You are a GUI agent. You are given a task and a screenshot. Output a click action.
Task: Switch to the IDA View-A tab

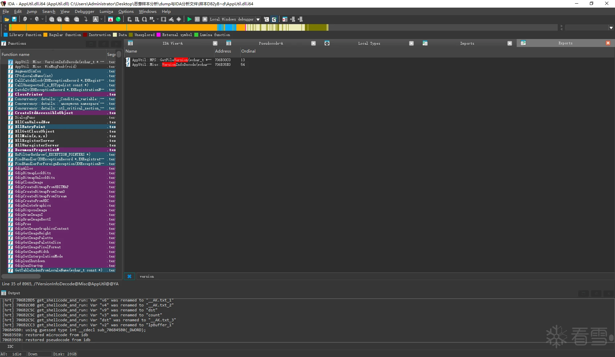[172, 43]
